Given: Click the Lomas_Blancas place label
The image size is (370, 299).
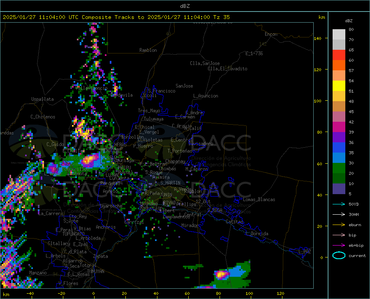Looking at the screenshot, I should click(259, 199).
